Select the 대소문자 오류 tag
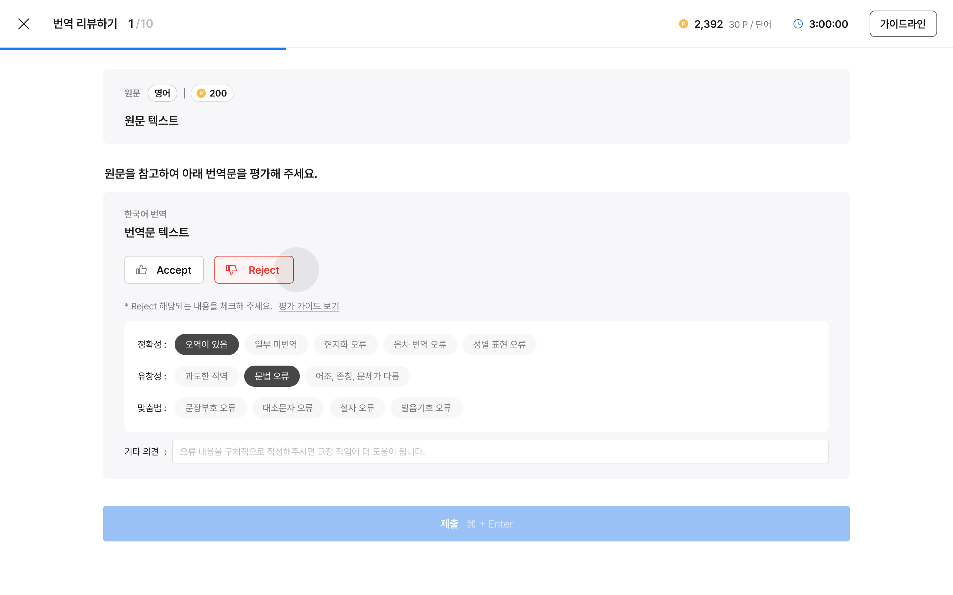 pos(288,408)
